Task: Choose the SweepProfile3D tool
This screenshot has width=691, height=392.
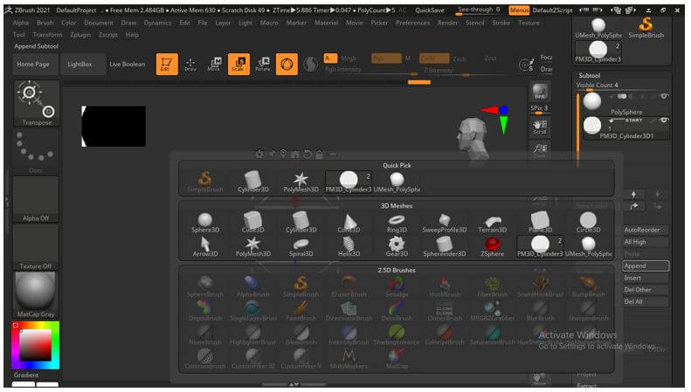Action: 444,223
